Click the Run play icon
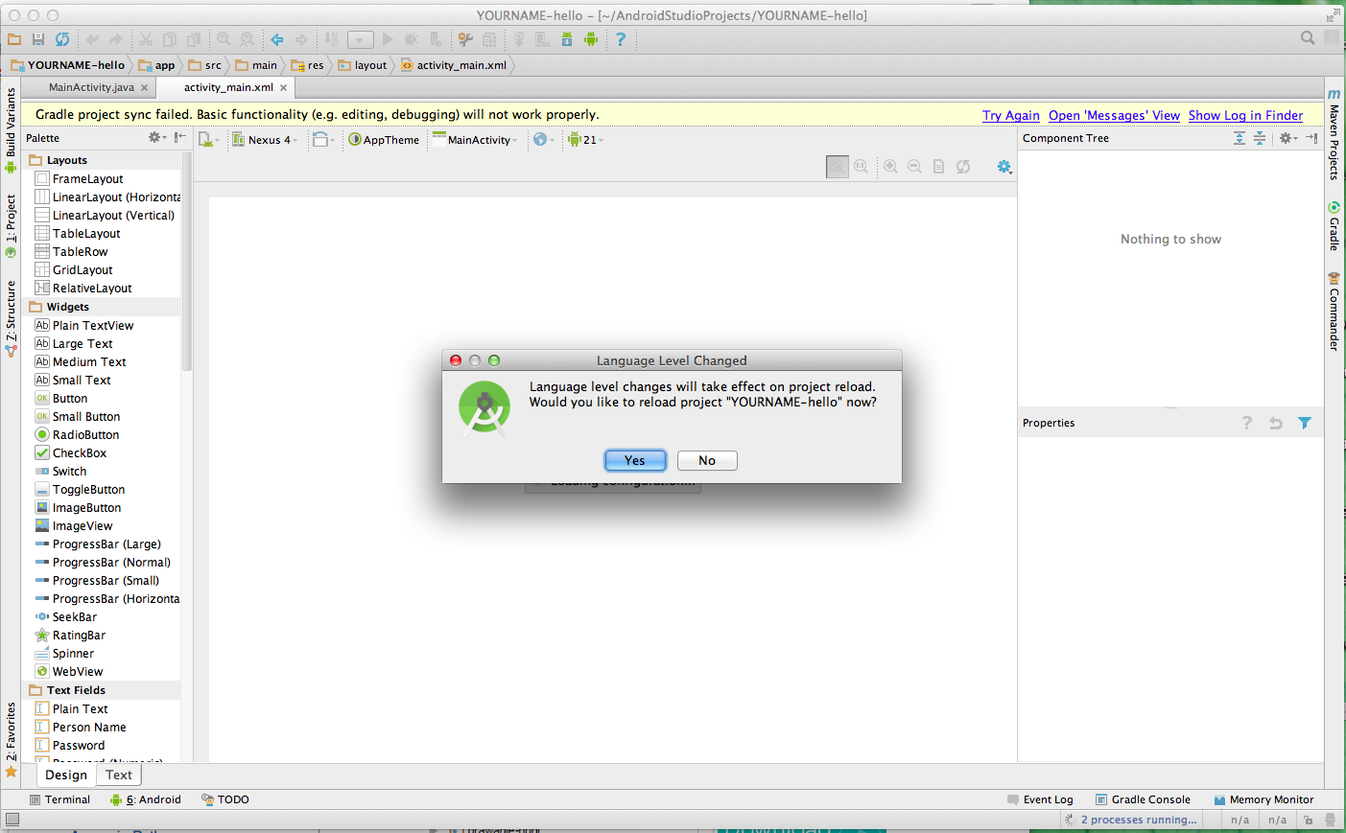The image size is (1346, 833). click(388, 39)
